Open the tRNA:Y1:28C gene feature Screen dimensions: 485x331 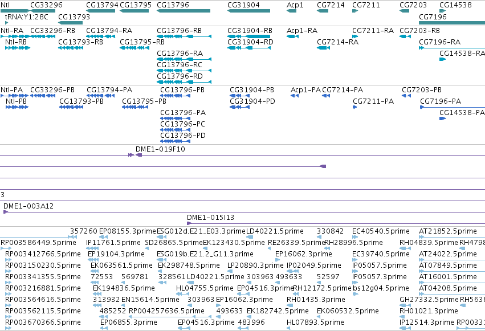coord(7,23)
